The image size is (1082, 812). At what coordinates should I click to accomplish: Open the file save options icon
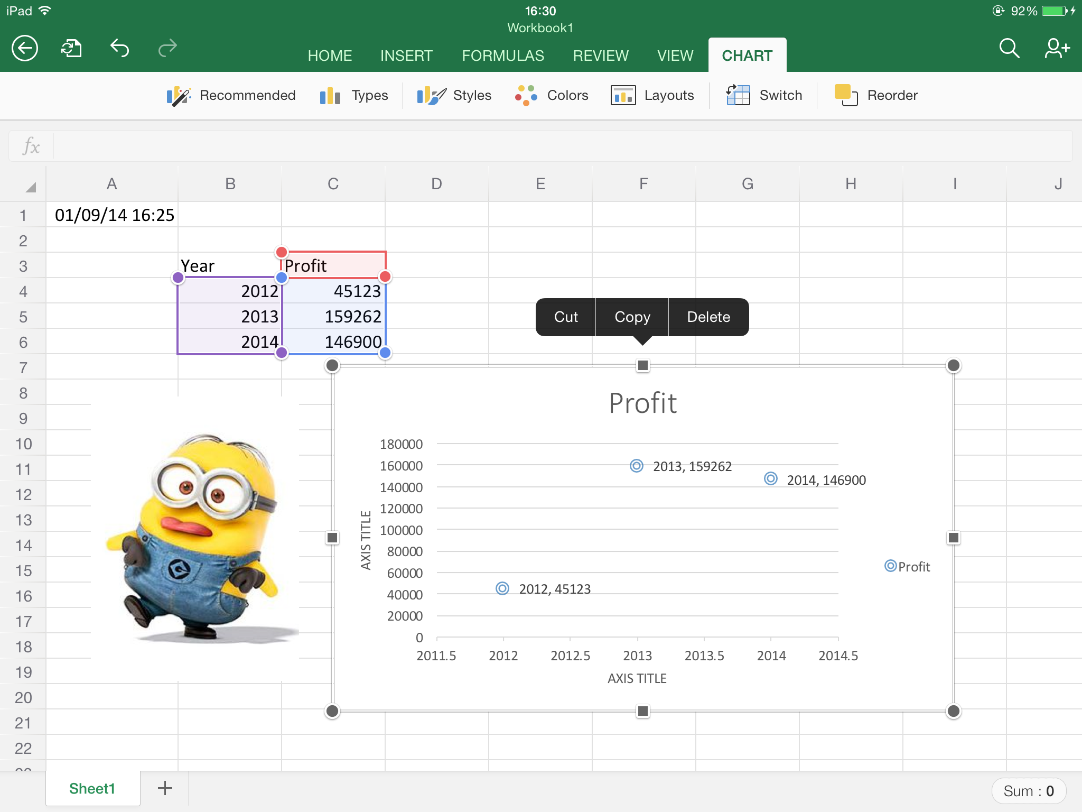coord(71,49)
